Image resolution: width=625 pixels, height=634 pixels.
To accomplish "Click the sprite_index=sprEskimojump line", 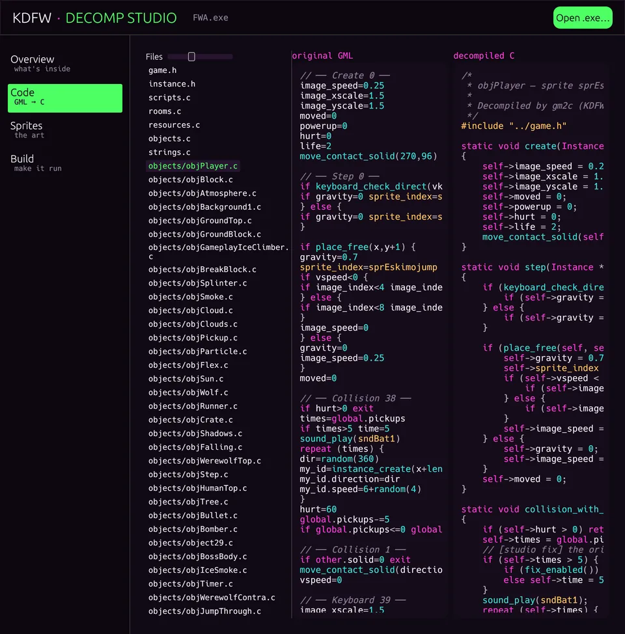I will tap(368, 268).
